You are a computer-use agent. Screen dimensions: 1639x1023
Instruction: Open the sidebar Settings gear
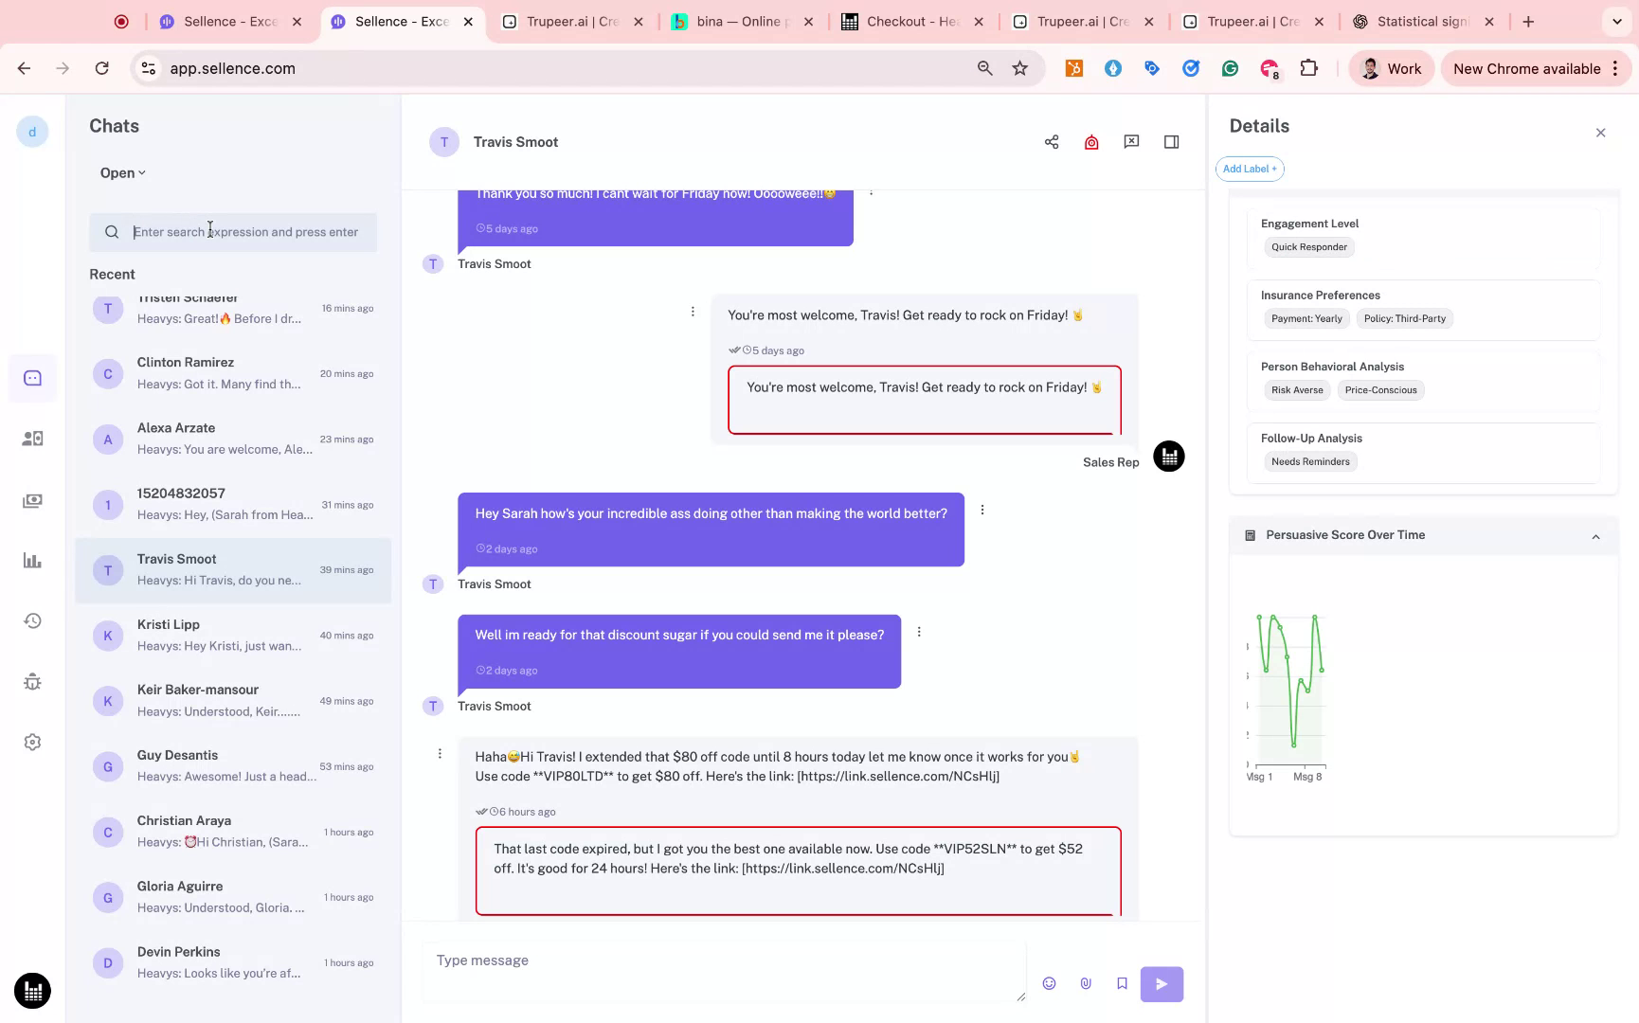tap(32, 742)
